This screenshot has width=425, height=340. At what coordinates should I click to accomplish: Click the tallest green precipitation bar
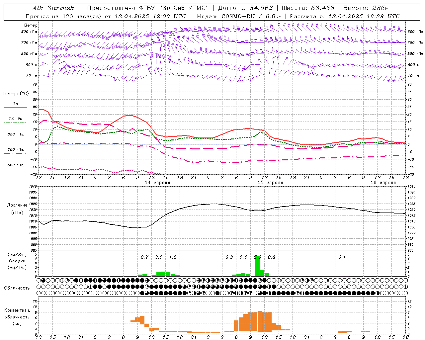click(x=257, y=266)
